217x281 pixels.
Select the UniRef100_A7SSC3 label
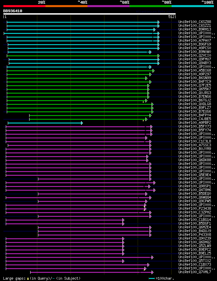(x=195, y=145)
